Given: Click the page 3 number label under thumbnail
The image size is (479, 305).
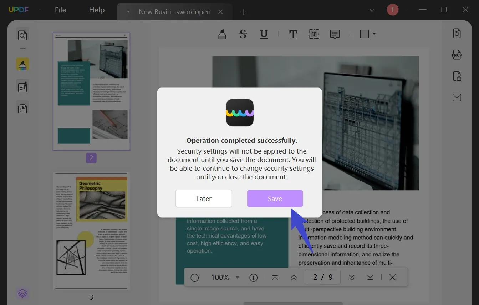Looking at the screenshot, I should click(x=91, y=297).
